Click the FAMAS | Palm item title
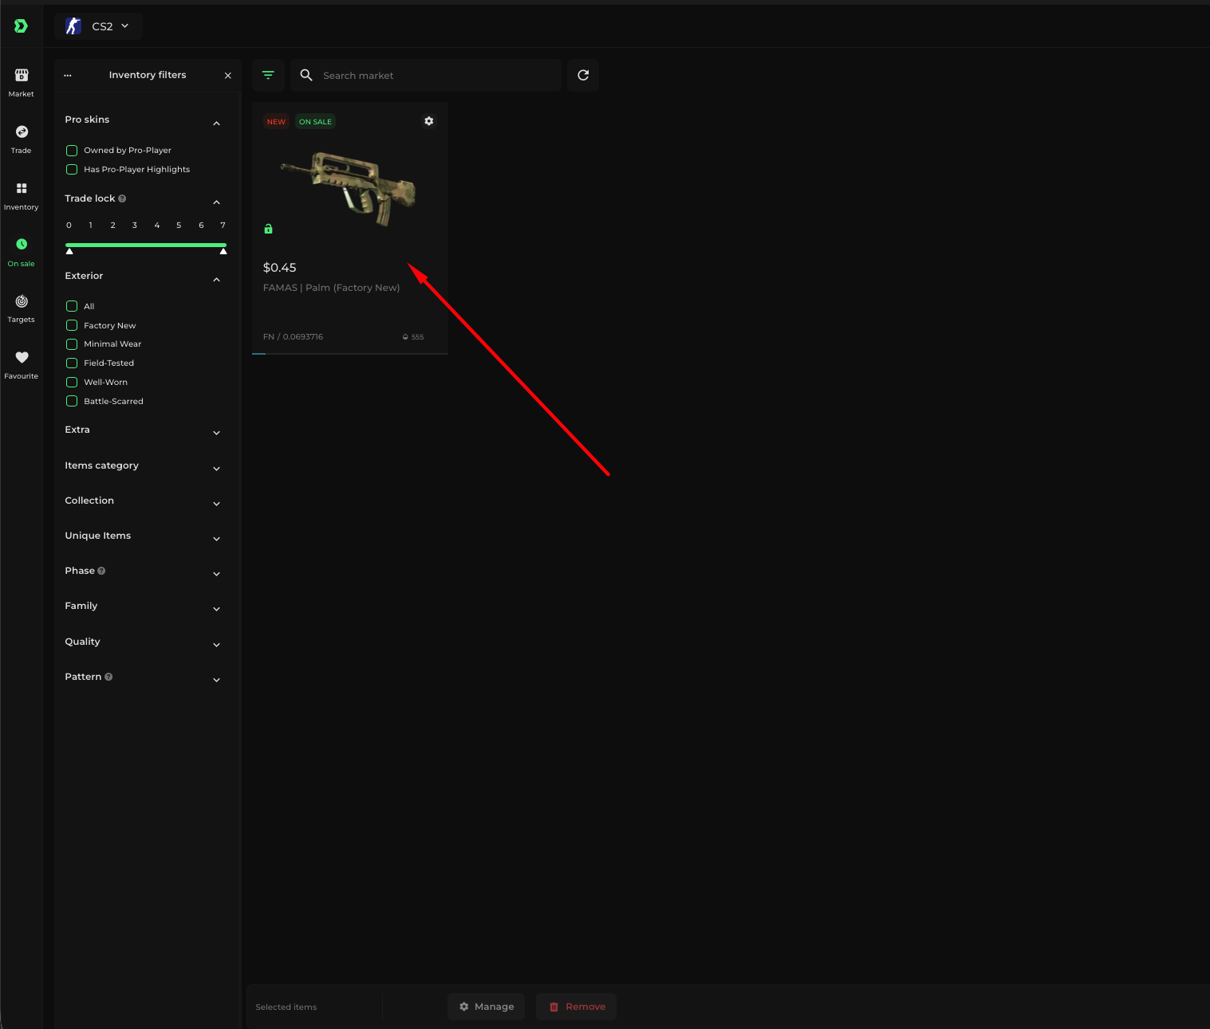This screenshot has width=1210, height=1029. pyautogui.click(x=332, y=288)
